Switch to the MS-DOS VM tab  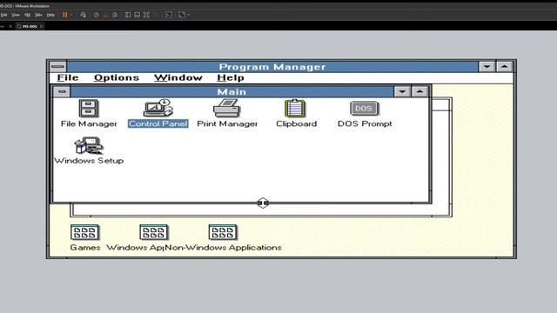(x=30, y=26)
